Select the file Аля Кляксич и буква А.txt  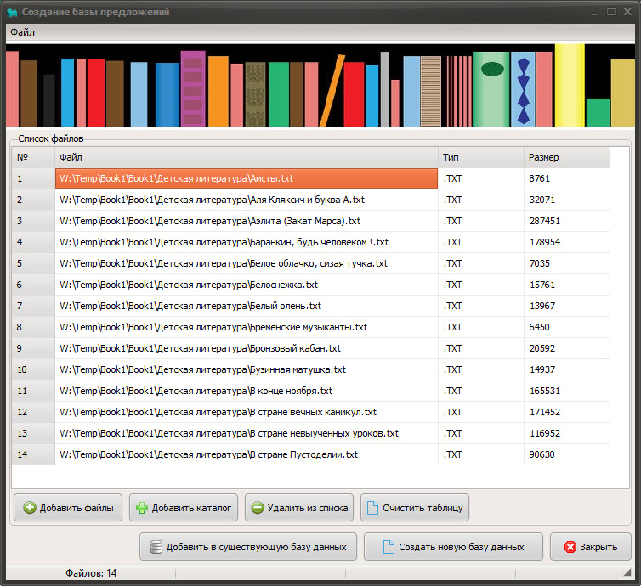247,200
